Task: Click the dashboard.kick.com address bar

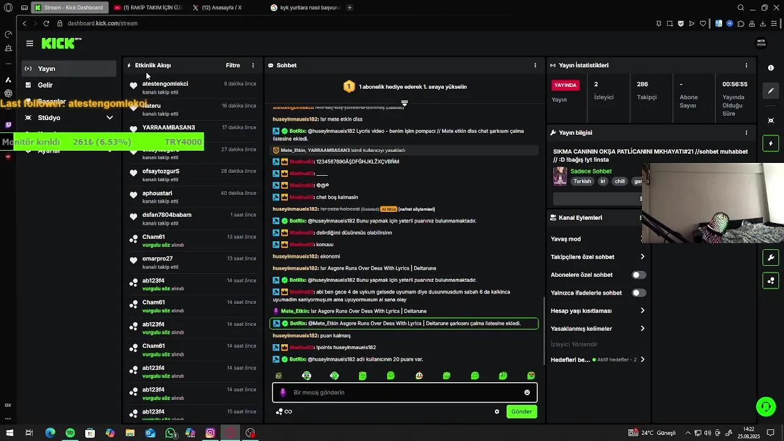Action: 103,23
